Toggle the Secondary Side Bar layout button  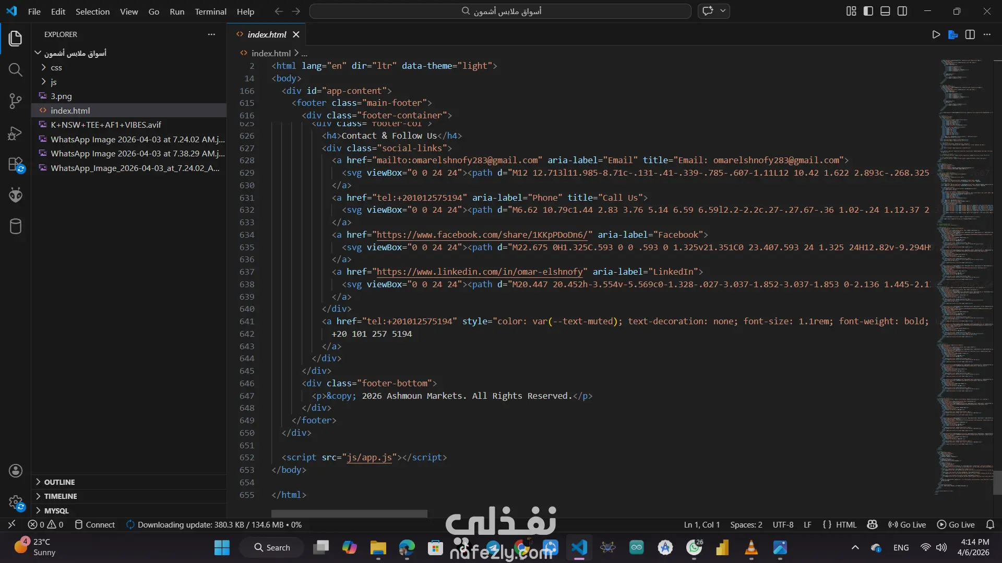[x=902, y=11]
